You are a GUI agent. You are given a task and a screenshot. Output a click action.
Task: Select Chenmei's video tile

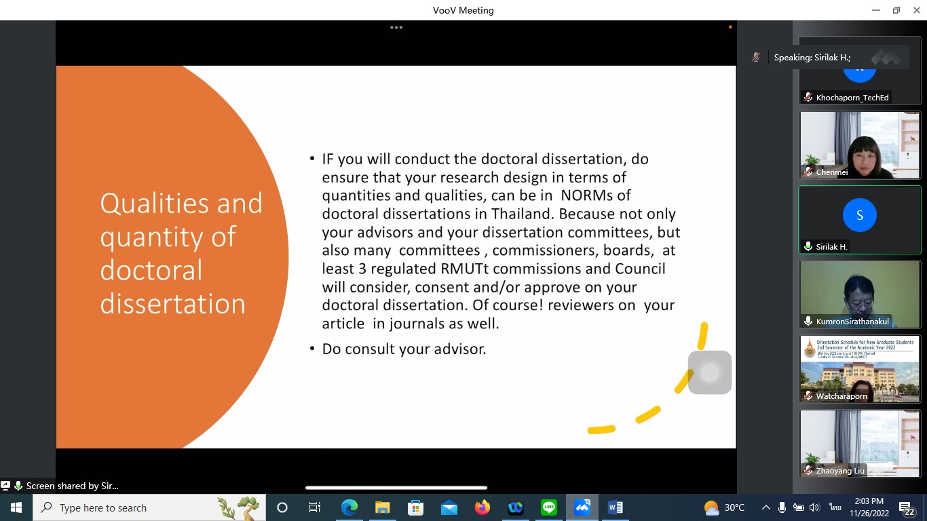[860, 145]
